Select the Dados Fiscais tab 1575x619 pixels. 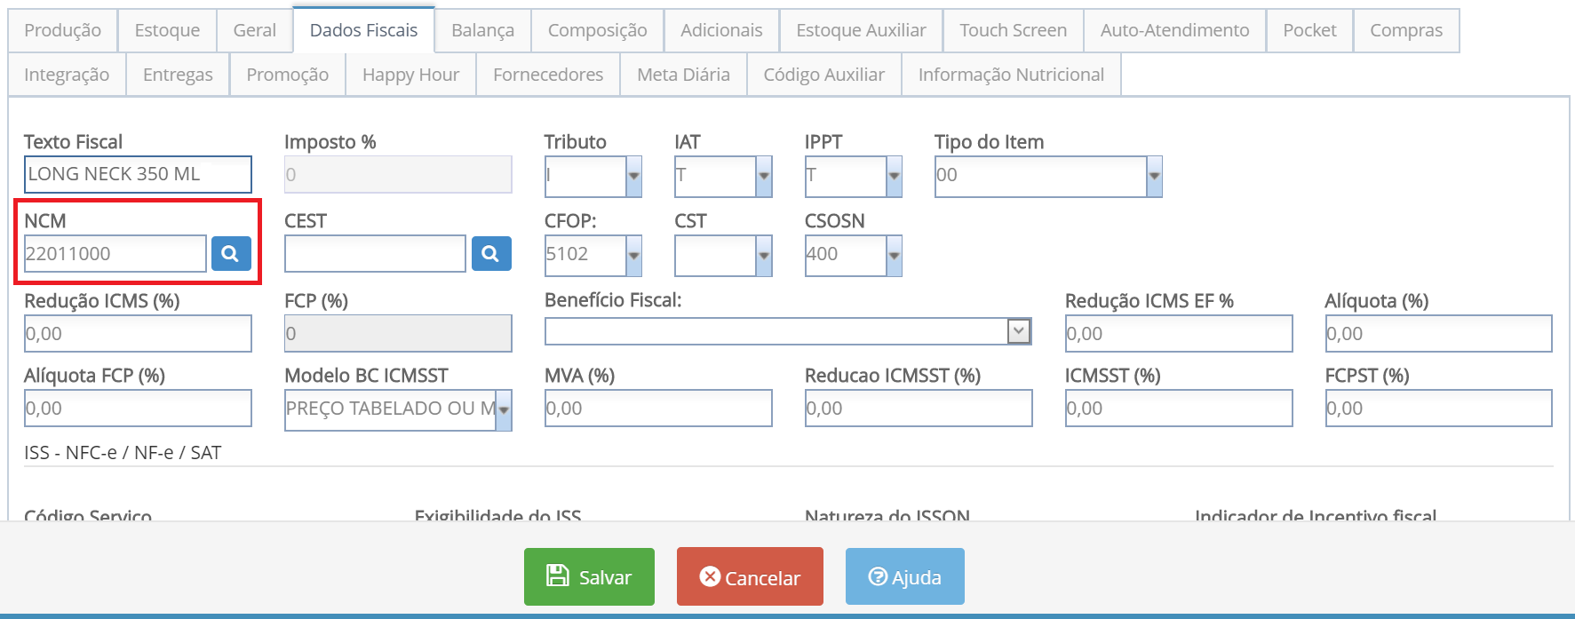pos(363,30)
